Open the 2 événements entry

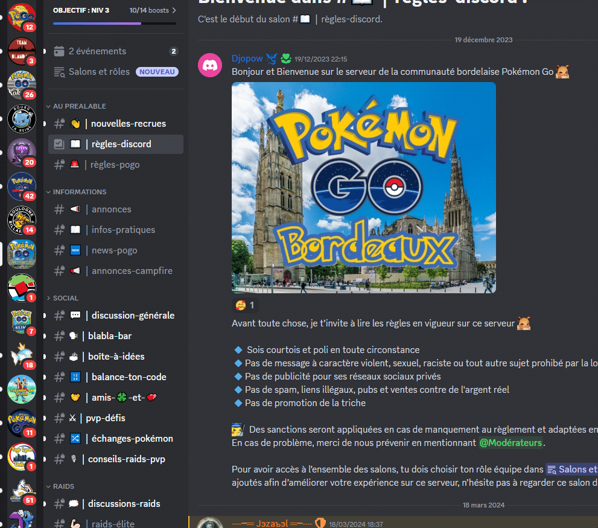click(x=116, y=51)
